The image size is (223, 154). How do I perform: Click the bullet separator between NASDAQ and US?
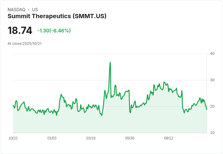[x=29, y=10]
